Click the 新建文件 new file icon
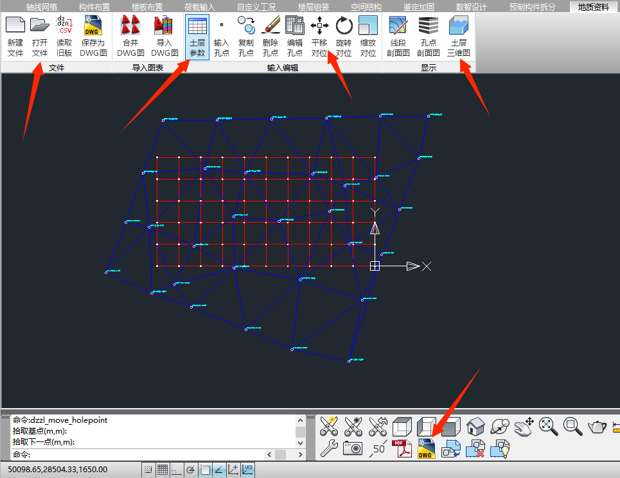The width and height of the screenshot is (620, 478). point(15,37)
